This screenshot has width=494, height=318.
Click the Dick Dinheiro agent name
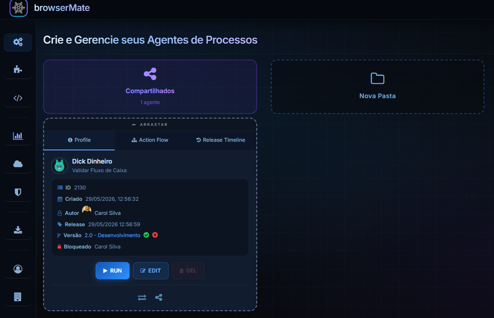click(92, 161)
